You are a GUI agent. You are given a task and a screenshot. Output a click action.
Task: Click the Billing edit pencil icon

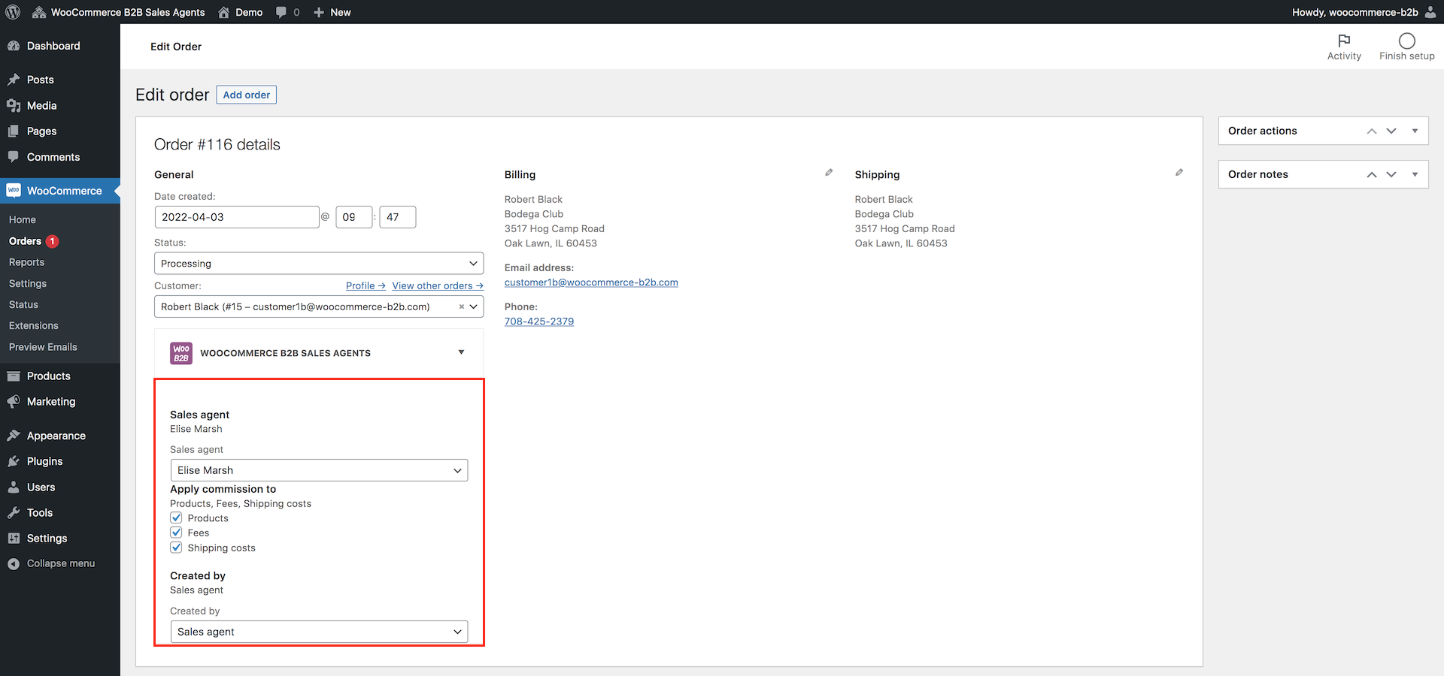click(x=829, y=173)
